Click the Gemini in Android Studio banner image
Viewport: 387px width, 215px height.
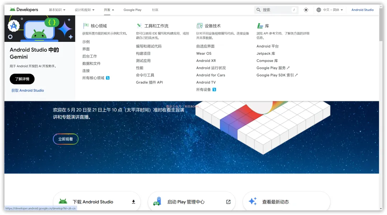coord(40,29)
